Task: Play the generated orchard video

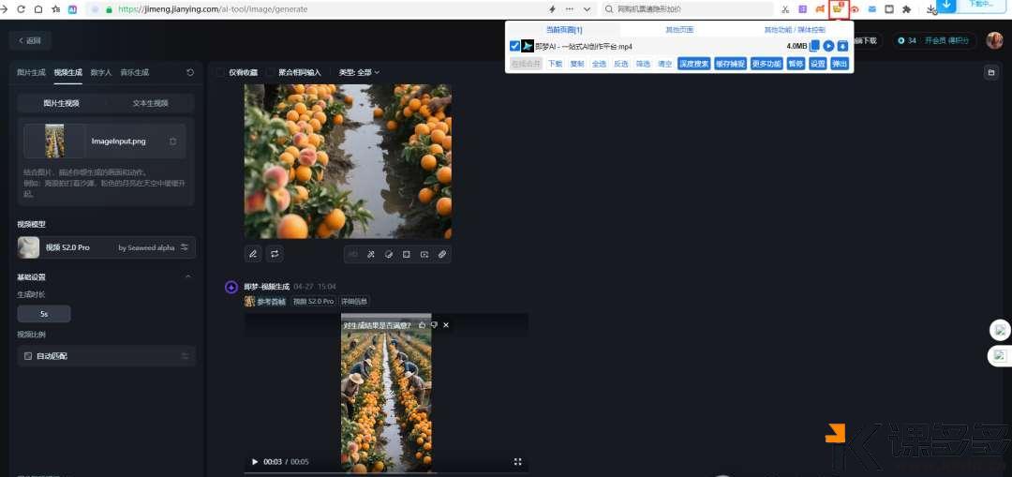Action: pyautogui.click(x=255, y=462)
